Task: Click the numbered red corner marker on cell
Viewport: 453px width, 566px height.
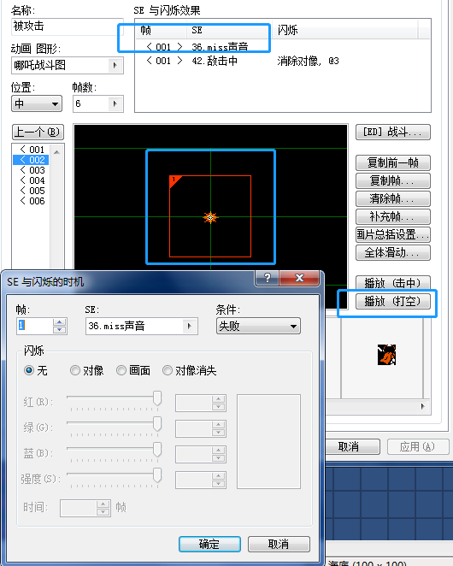Action: 174,181
